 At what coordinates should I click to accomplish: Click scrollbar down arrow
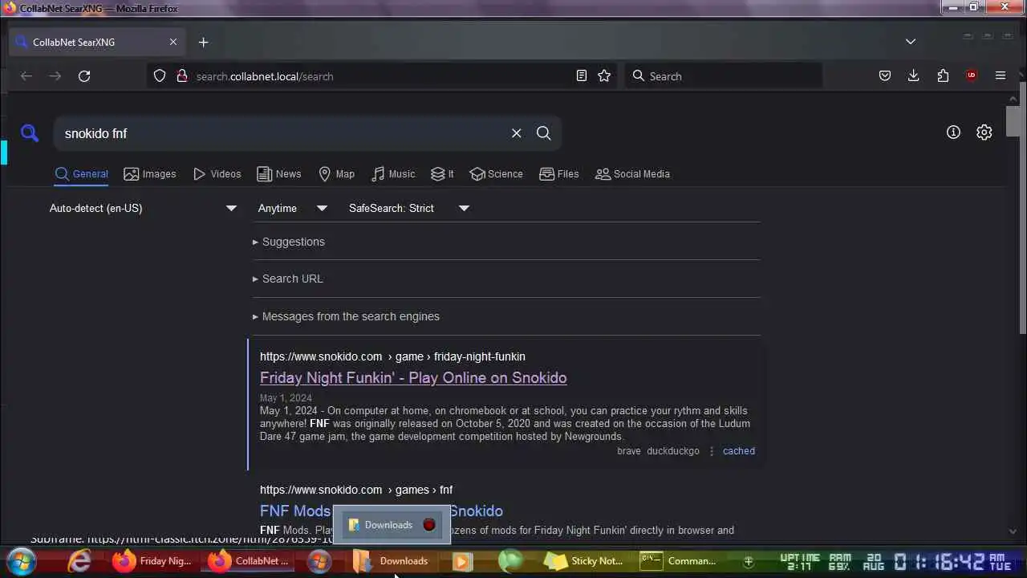click(1013, 531)
